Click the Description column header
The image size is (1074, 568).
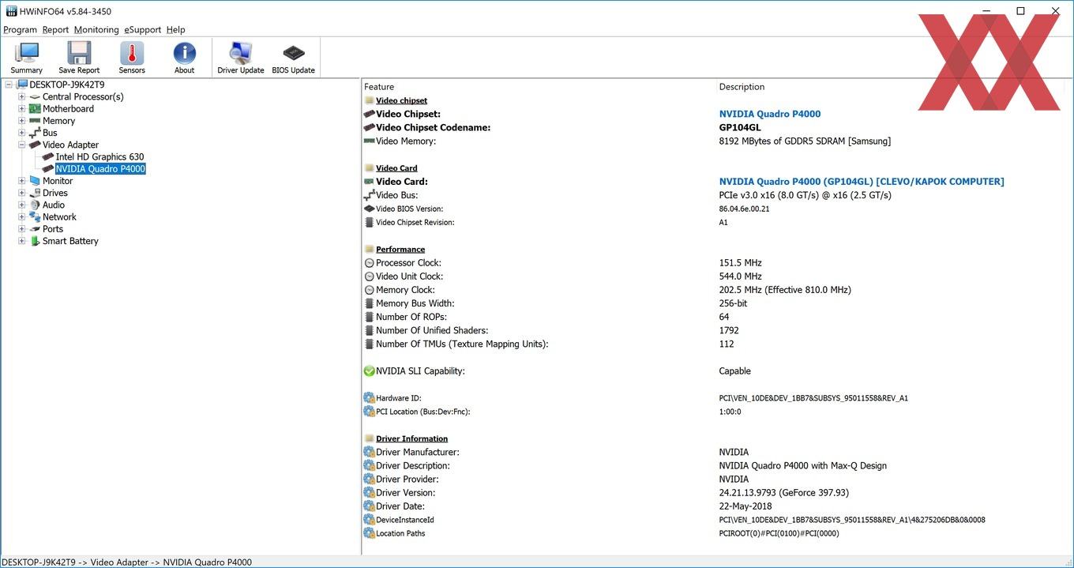coord(742,87)
